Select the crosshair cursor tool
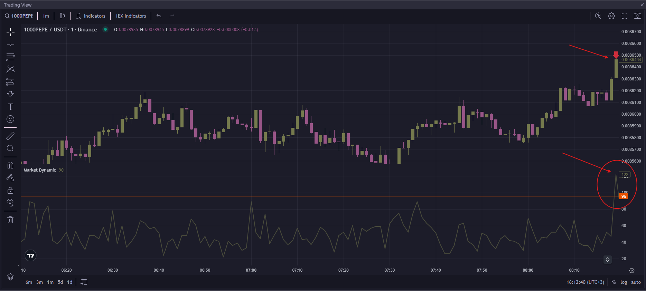 10,32
